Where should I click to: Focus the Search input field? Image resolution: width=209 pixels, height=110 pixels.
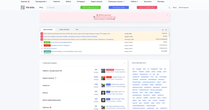click(58, 7)
